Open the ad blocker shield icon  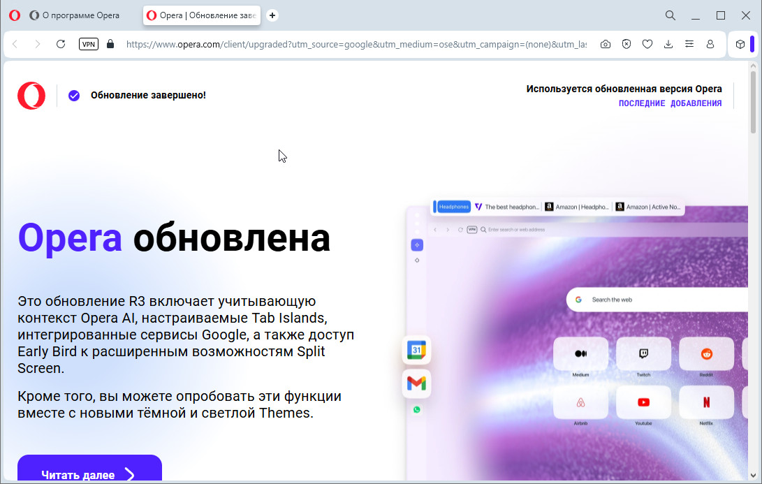click(x=627, y=44)
